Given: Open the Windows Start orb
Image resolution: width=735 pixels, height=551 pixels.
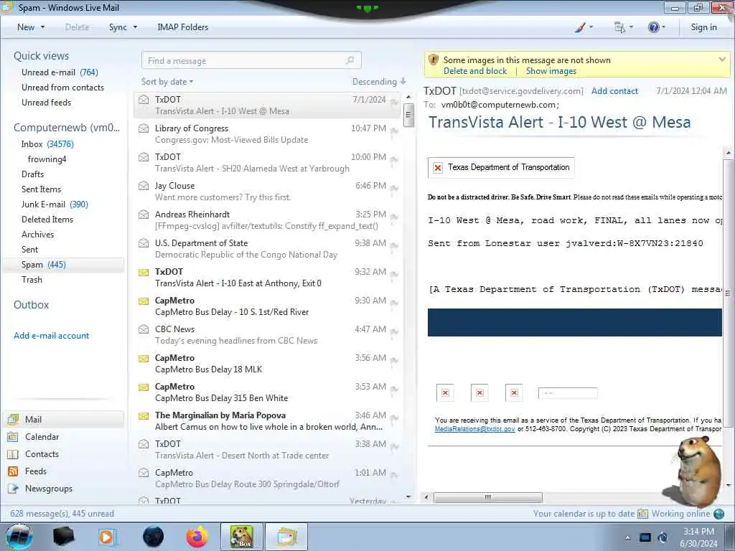Looking at the screenshot, I should tap(19, 537).
